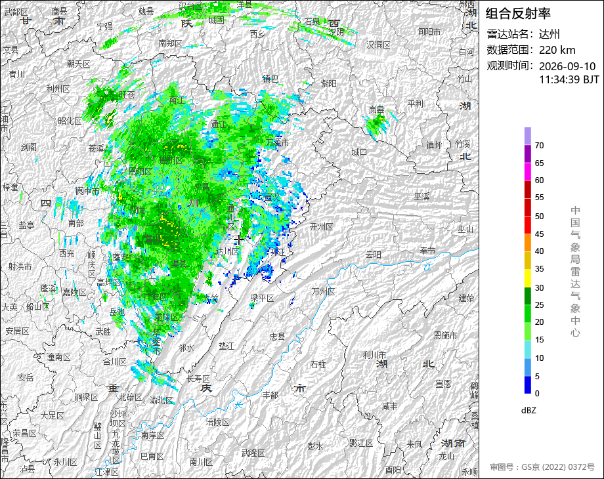Click the 组合反射率 title text
Screen dimensions: 604x479
coord(517,14)
